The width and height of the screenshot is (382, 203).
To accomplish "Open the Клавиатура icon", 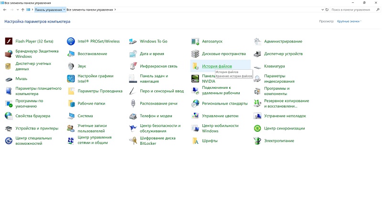I will (x=257, y=66).
